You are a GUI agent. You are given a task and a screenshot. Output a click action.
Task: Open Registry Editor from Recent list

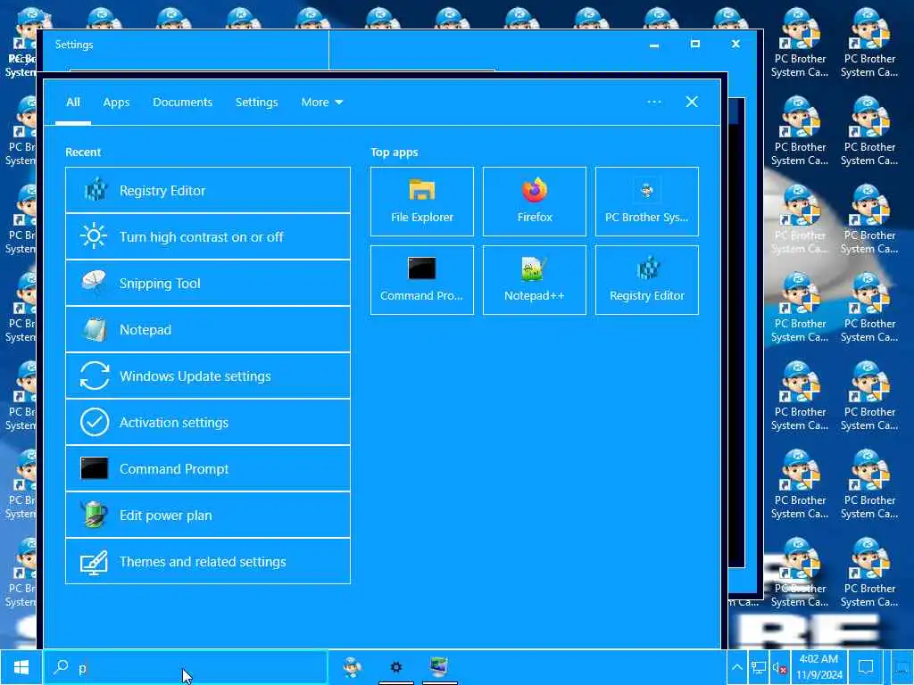(x=207, y=191)
